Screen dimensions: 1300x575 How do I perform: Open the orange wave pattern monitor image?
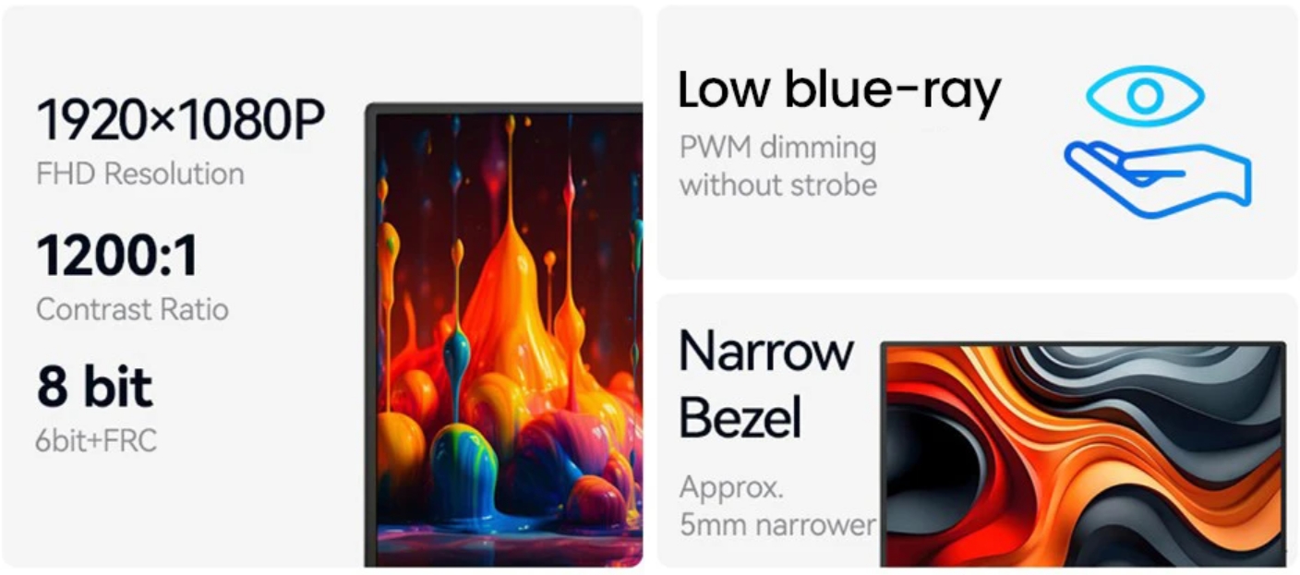click(x=1083, y=454)
